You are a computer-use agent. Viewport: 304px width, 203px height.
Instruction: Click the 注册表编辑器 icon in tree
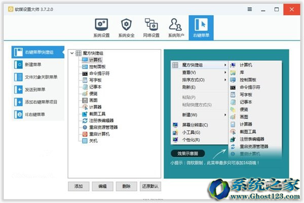pos(85,120)
